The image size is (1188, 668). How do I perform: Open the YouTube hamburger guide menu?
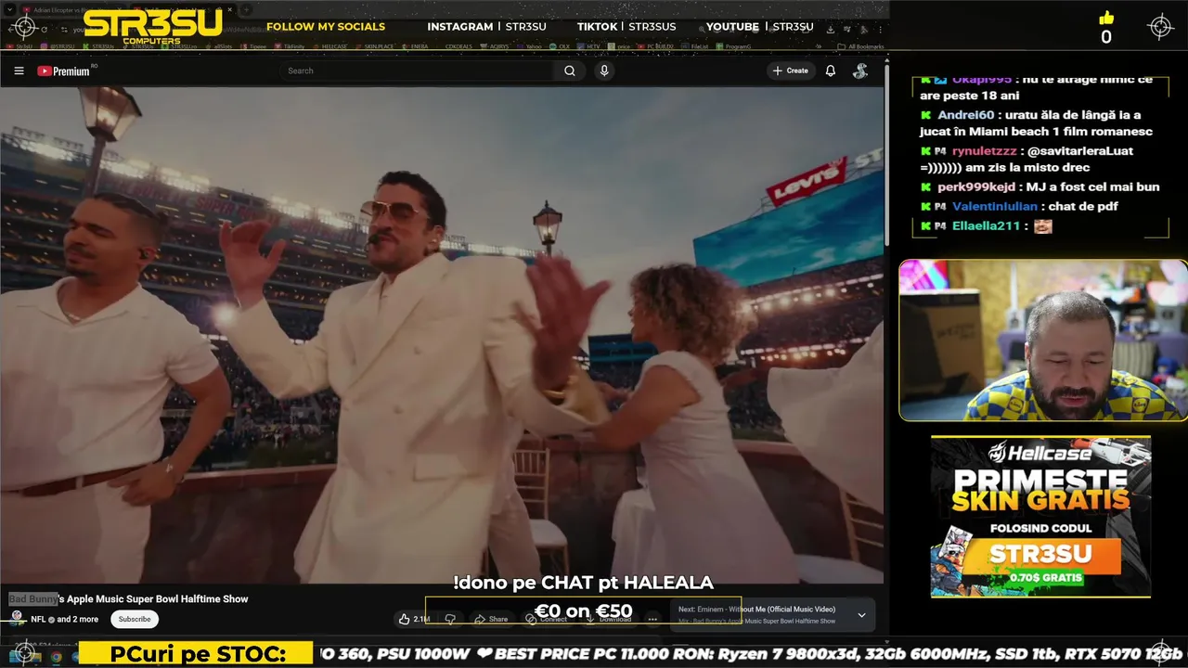click(x=19, y=71)
